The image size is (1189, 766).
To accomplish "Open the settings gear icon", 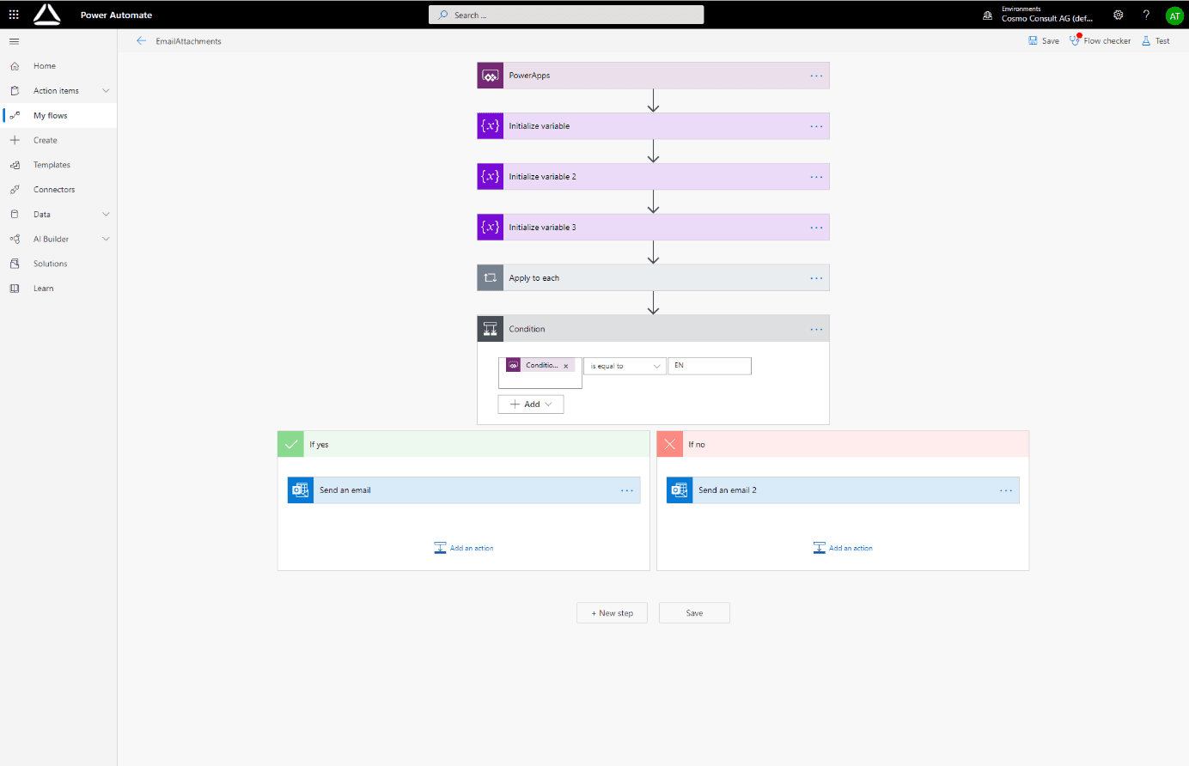I will click(x=1118, y=15).
